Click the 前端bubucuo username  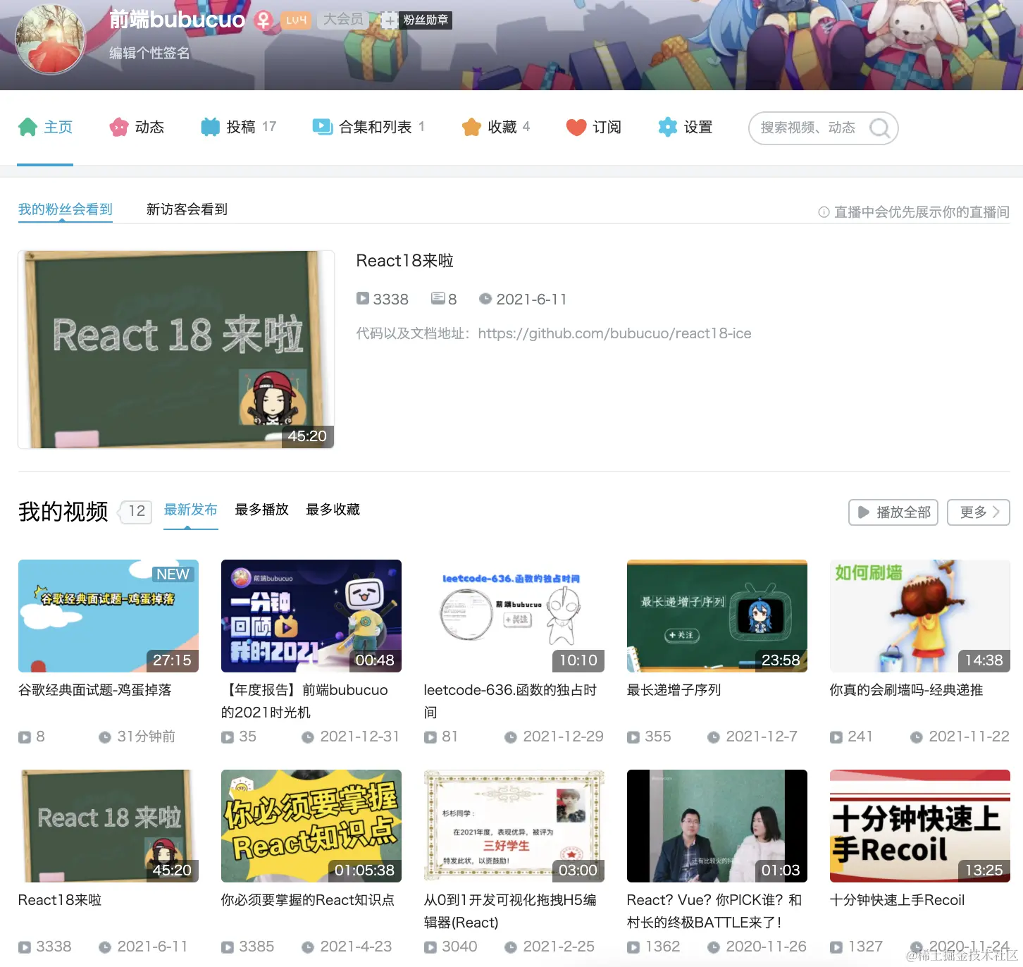click(177, 20)
